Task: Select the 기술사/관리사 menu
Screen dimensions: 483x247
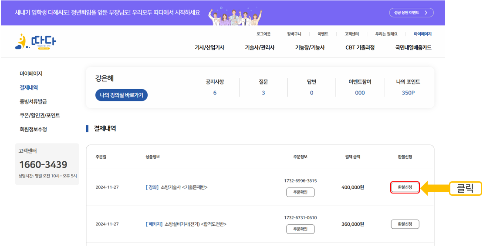Action: pyautogui.click(x=260, y=47)
